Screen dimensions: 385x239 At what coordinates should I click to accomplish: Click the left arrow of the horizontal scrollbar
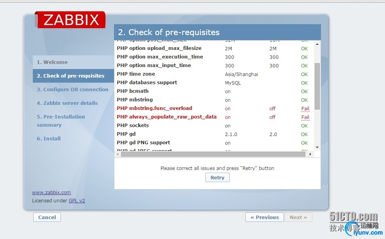pyautogui.click(x=118, y=154)
